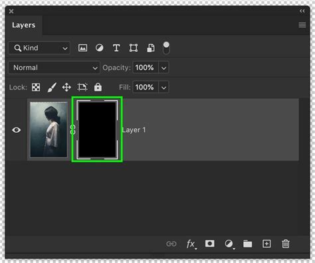Create new fill or adjustment layer

(x=229, y=244)
